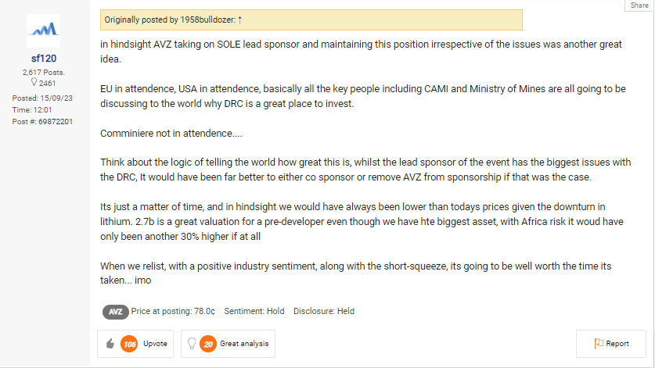
Task: Mark the post as Great analysis
Action: 244,343
